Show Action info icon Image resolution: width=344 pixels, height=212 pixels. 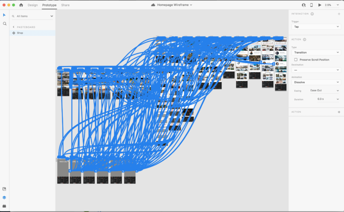[x=305, y=39]
